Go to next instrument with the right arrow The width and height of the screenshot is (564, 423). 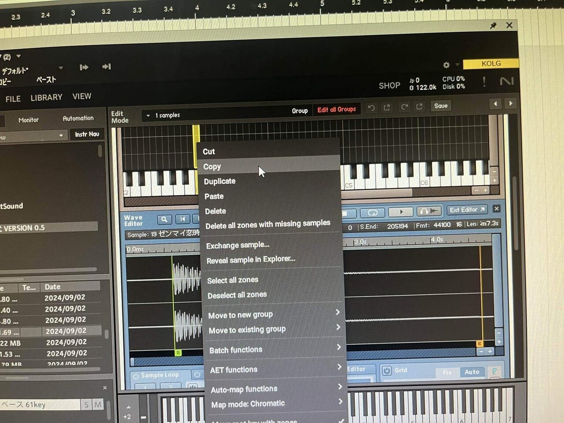509,104
